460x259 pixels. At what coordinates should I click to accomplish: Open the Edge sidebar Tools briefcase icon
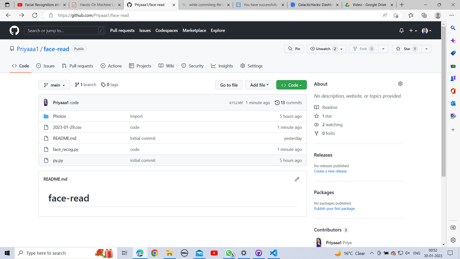[453, 66]
